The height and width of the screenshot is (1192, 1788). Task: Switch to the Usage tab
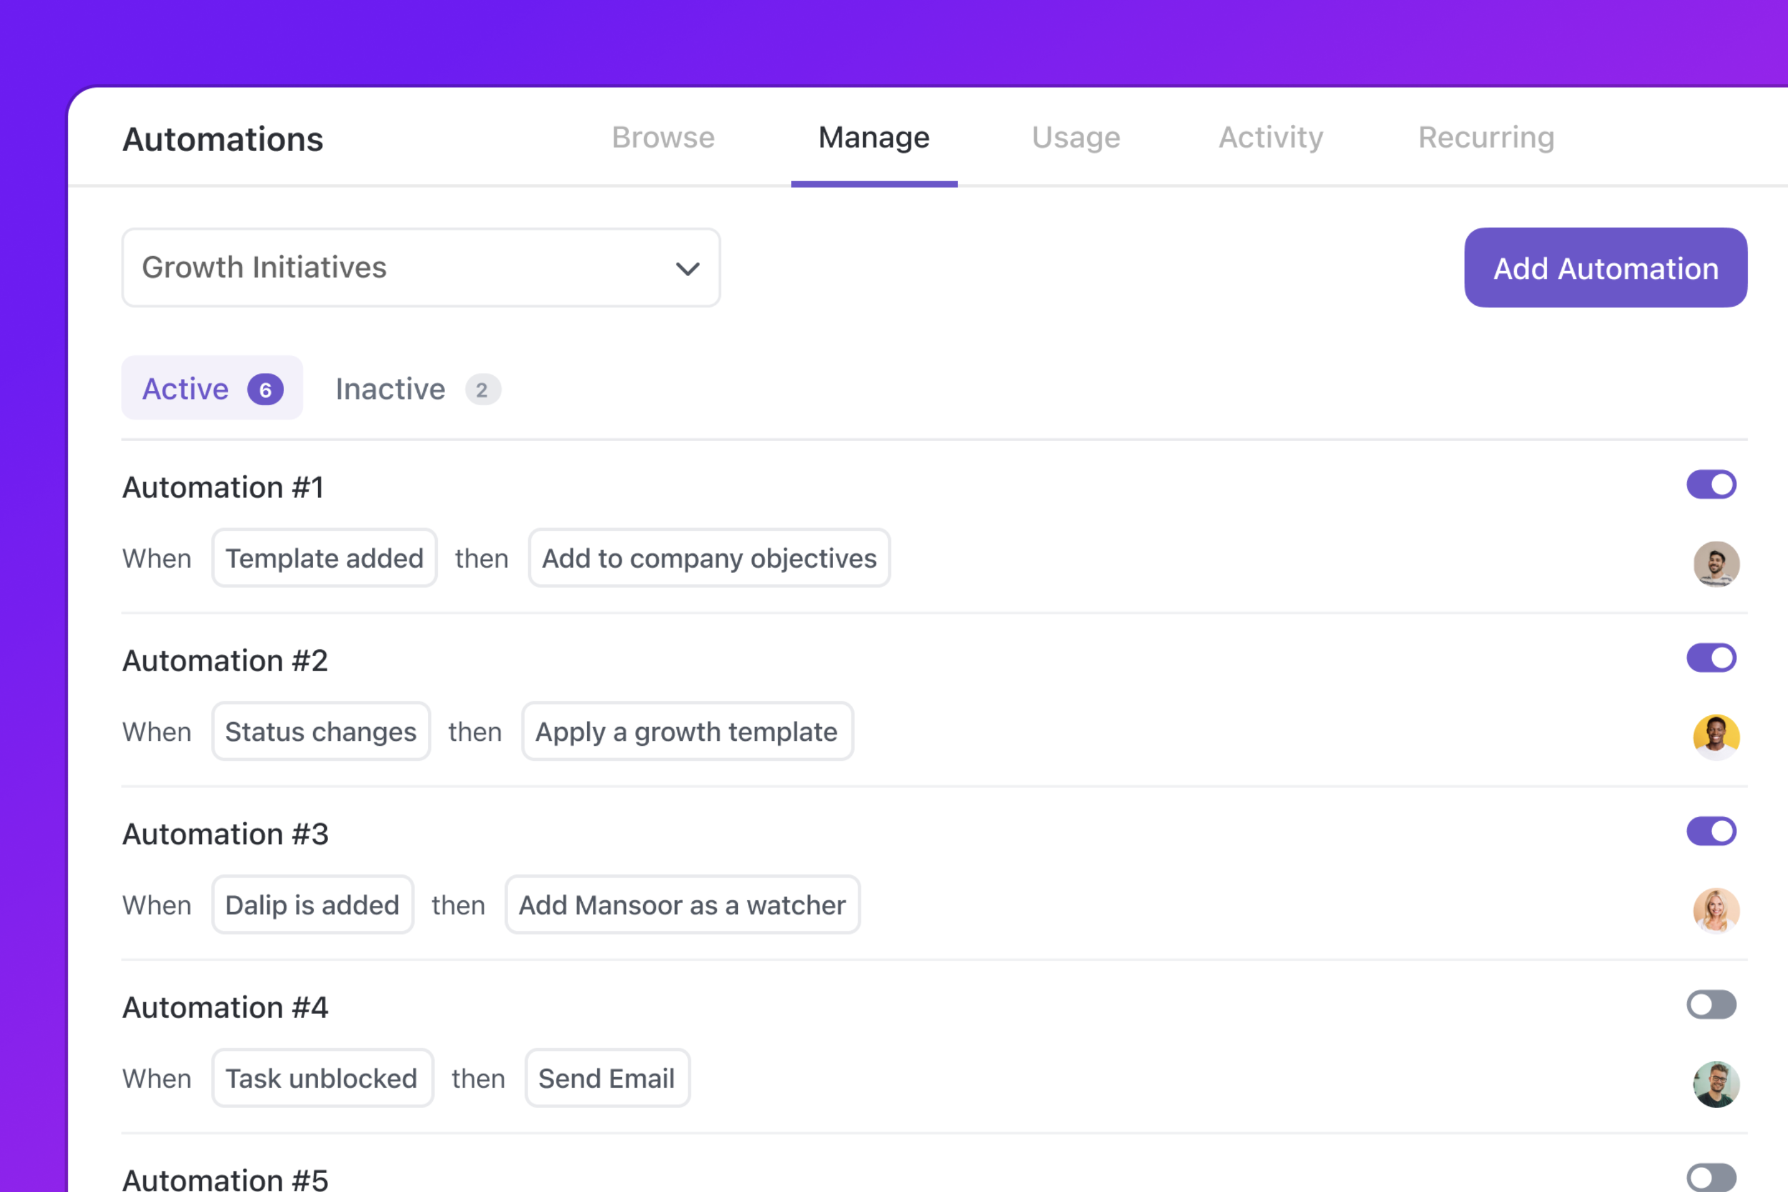[1076, 137]
